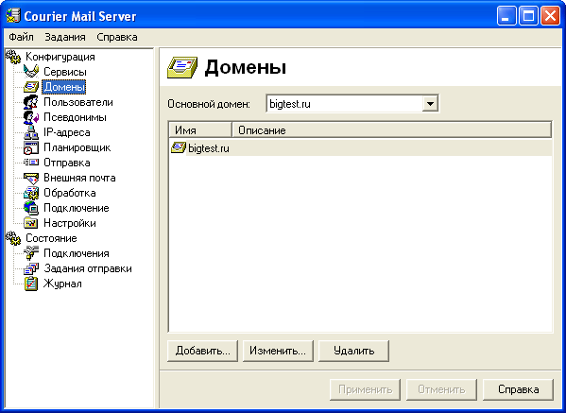Screen dimensions: 566x413
Task: Select Отправка in the tree
Action: (67, 163)
